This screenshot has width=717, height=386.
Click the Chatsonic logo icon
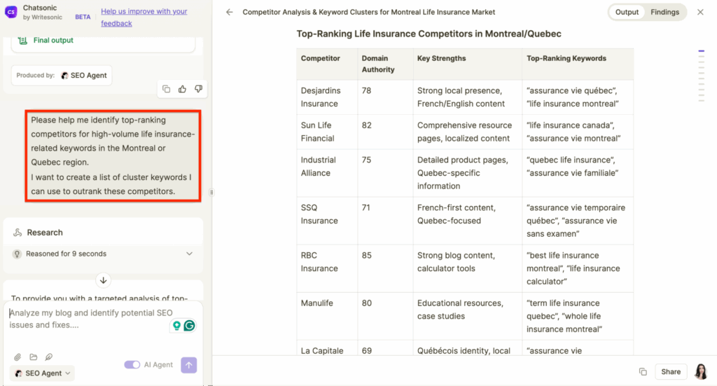click(x=11, y=13)
